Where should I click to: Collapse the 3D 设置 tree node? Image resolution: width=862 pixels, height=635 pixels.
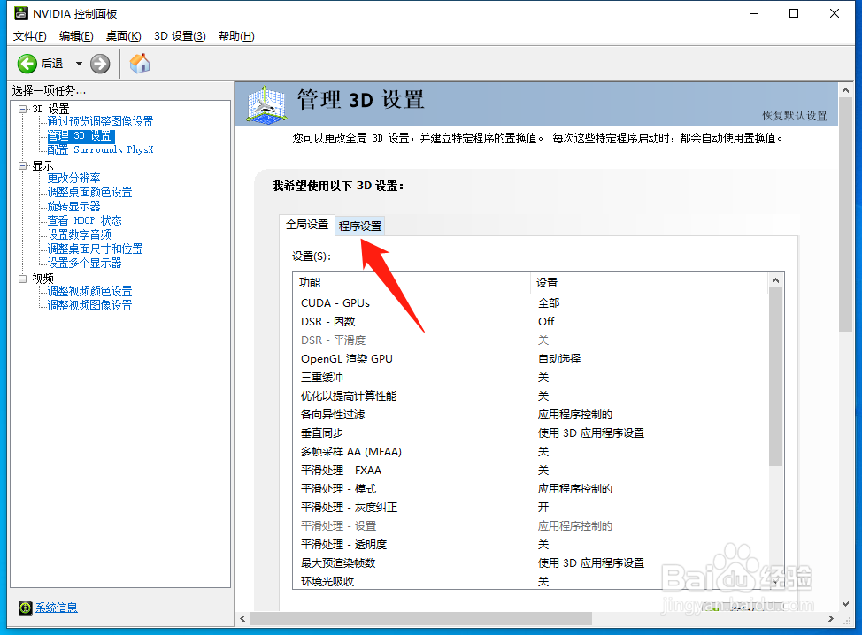22,109
